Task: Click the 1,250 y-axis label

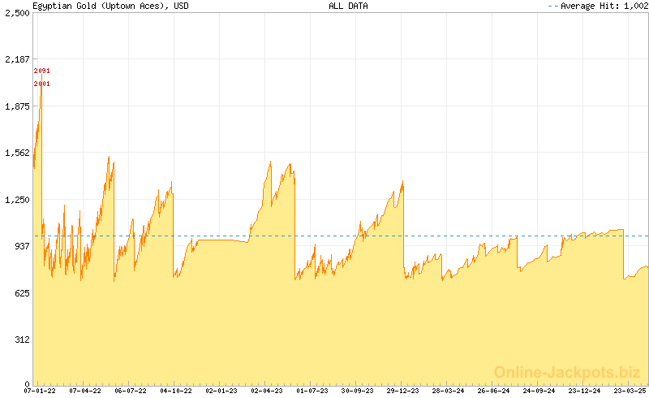Action: pos(17,200)
